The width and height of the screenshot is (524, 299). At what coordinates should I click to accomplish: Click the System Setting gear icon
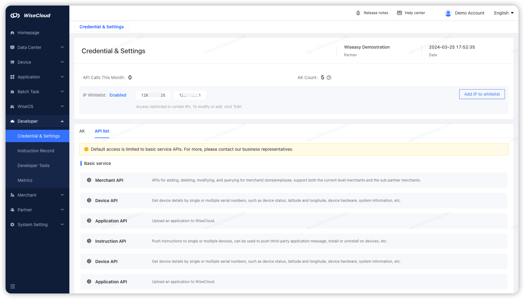tap(12, 225)
